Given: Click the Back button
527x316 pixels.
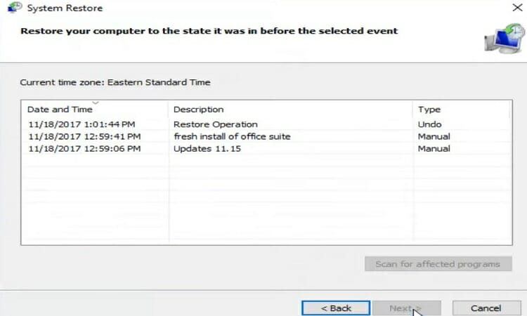Looking at the screenshot, I should point(336,308).
